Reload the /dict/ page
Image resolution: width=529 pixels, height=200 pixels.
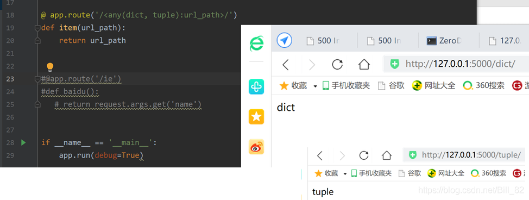tap(337, 65)
